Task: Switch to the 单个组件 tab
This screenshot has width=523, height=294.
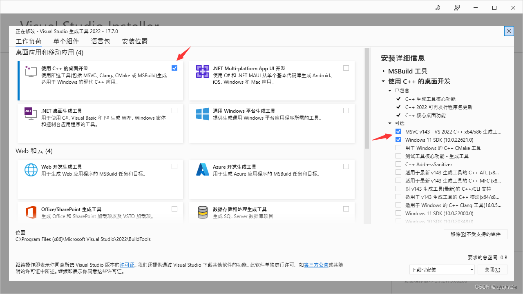Action: point(66,41)
